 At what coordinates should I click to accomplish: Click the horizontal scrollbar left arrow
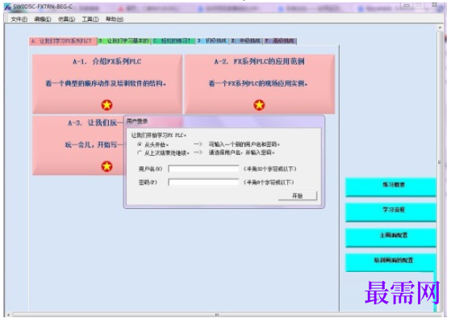(x=8, y=315)
